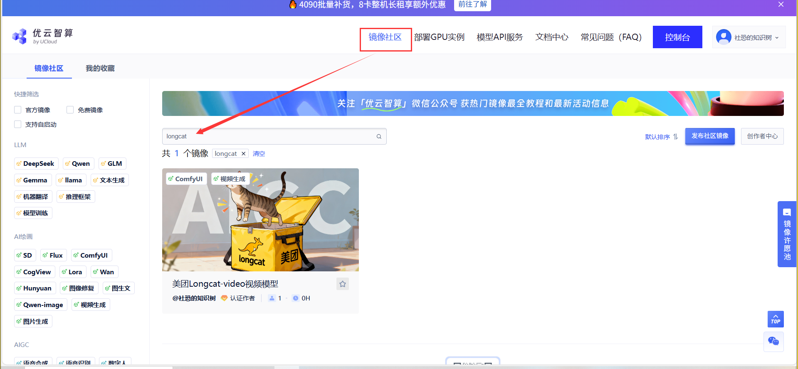Go to 镜像社区 in top navigation

pos(385,37)
